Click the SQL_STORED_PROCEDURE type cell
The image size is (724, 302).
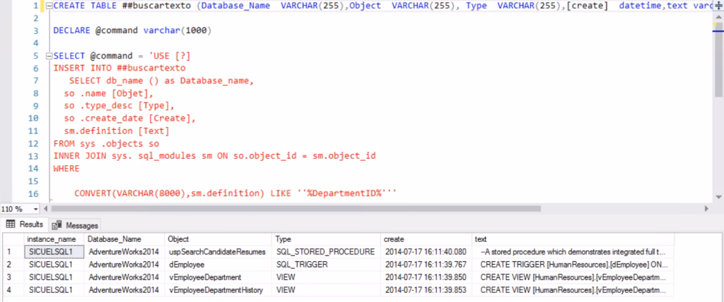coord(327,252)
